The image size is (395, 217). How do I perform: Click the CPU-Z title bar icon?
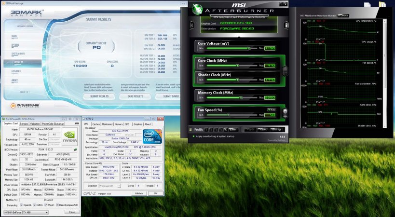[x=84, y=119]
